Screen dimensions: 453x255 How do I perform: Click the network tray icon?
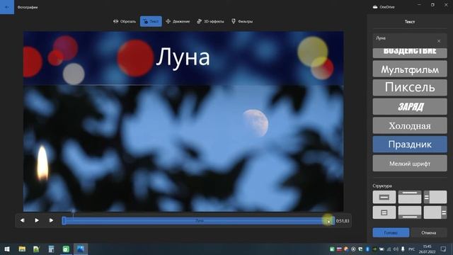tap(389, 249)
